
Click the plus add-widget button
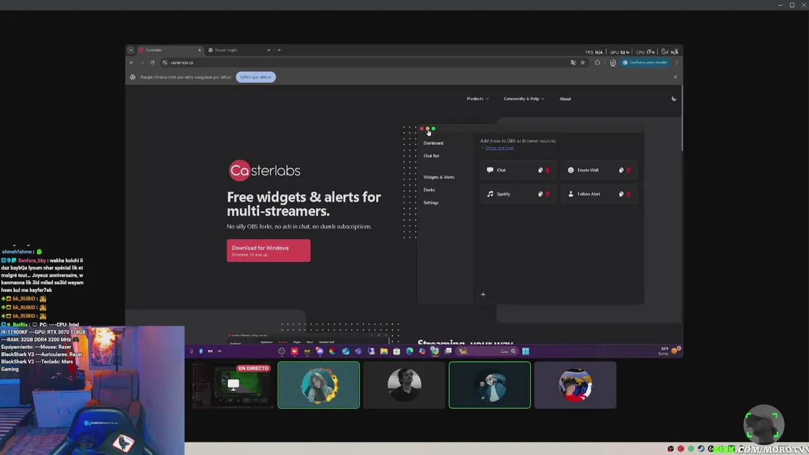coord(483,294)
